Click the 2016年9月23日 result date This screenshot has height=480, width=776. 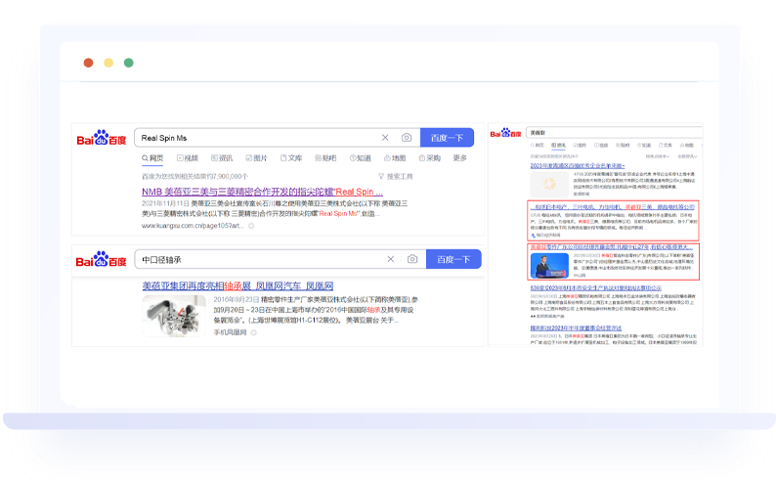[237, 299]
